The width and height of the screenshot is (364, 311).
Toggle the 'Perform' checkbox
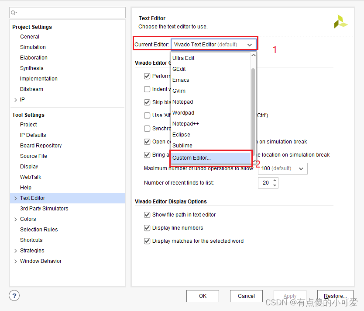pyautogui.click(x=147, y=76)
